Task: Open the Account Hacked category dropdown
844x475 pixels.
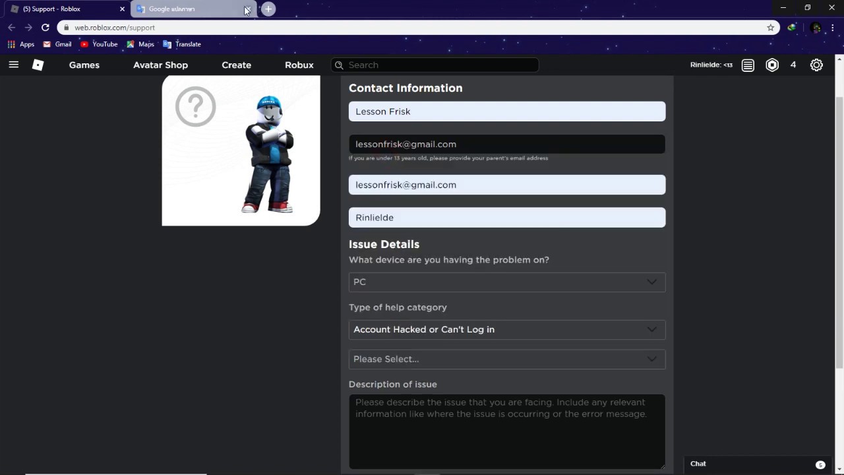Action: 507,329
